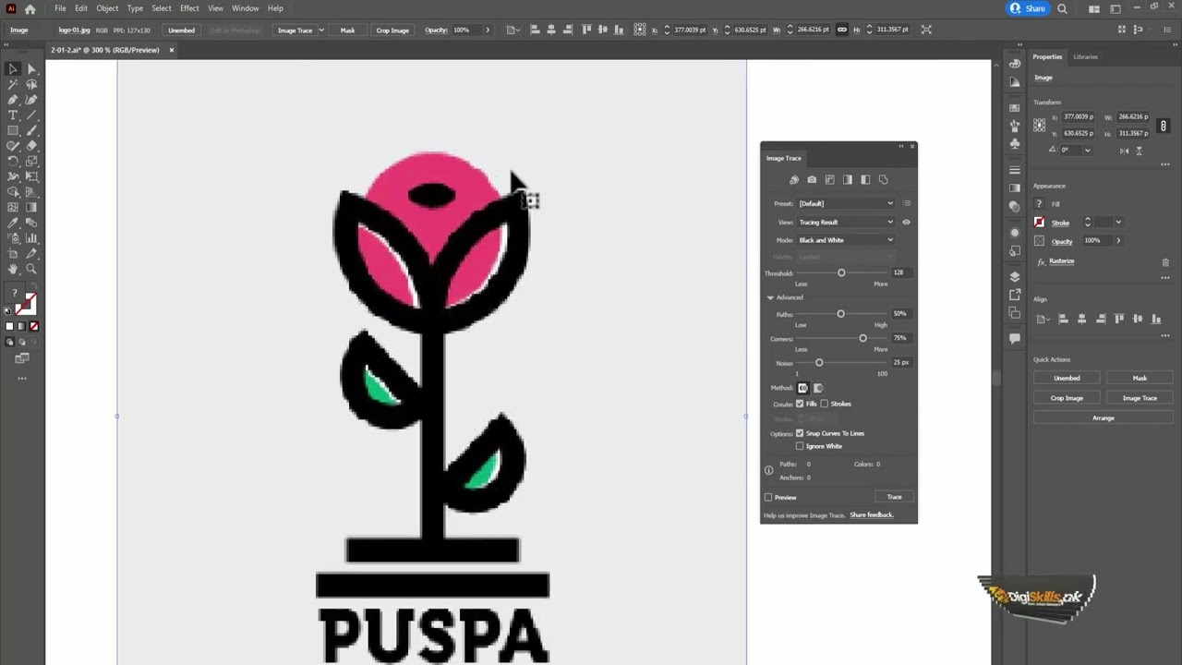Select the Direct Selection tool
Image resolution: width=1182 pixels, height=665 pixels.
[31, 68]
